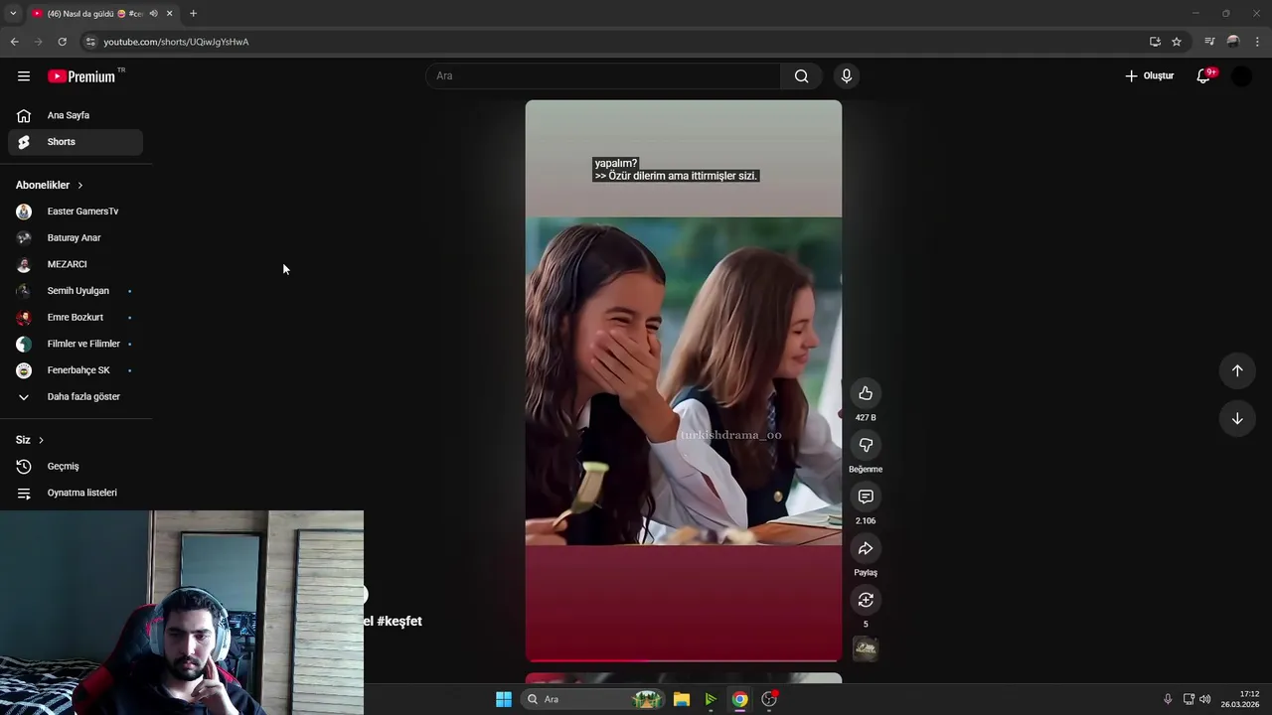Viewport: 1272px width, 715px height.
Task: Share the Short via Paylaş arrow
Action: pyautogui.click(x=866, y=548)
